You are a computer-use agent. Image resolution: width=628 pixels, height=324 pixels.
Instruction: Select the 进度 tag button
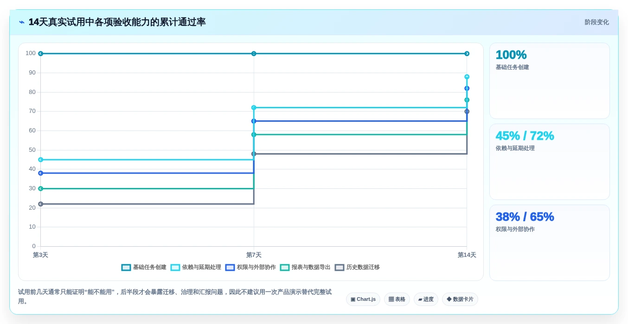pos(426,299)
